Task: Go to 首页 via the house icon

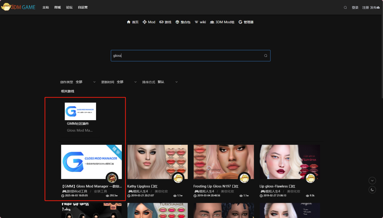Action: coord(133,22)
